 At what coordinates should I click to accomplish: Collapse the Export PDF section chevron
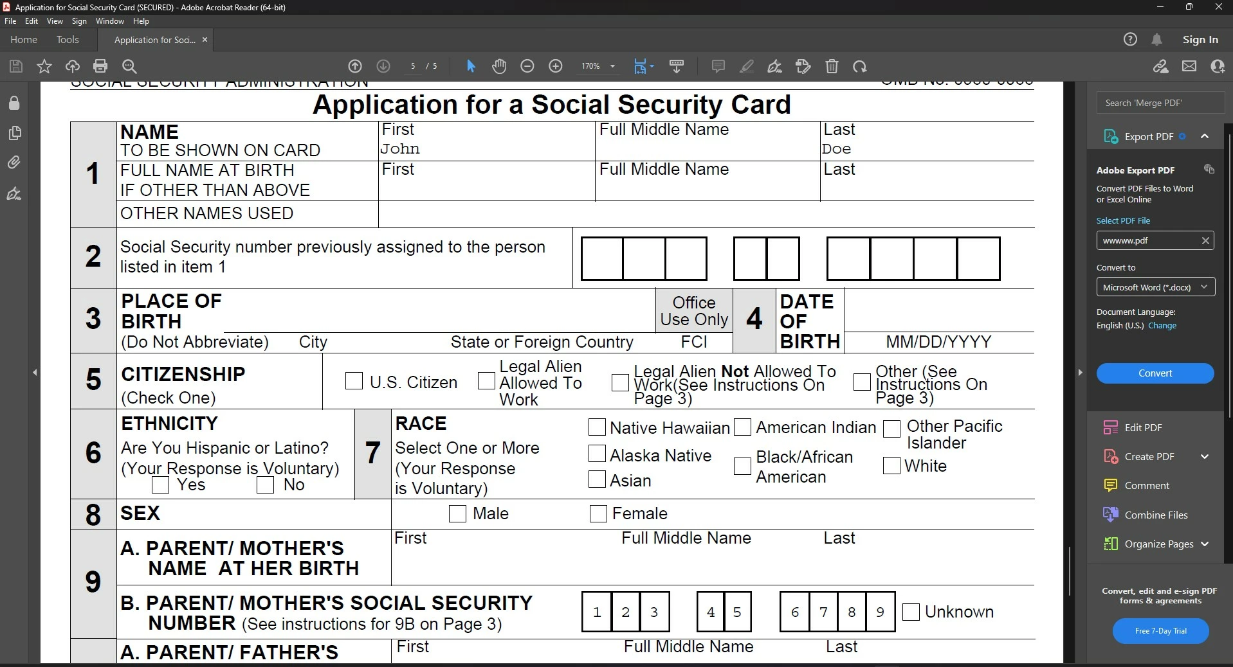click(1205, 136)
